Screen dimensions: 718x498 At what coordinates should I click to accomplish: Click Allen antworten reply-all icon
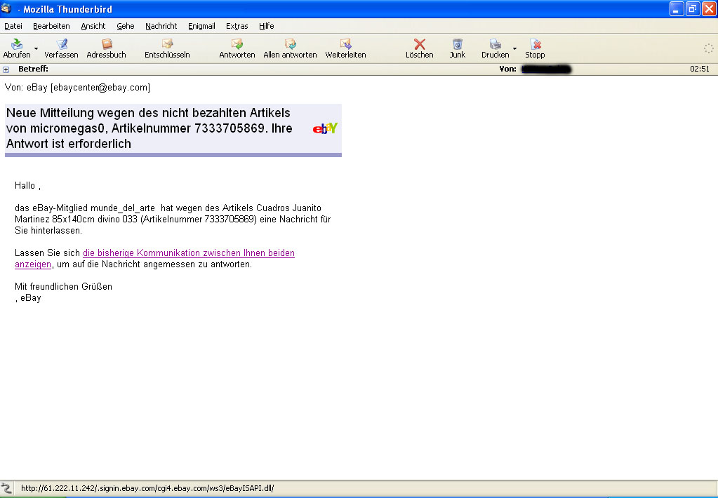click(x=291, y=44)
